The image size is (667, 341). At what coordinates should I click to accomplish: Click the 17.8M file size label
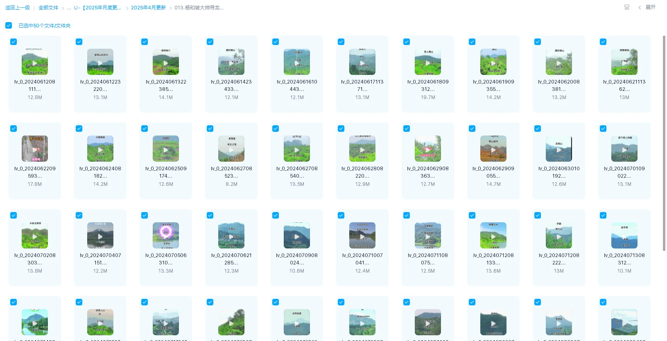click(35, 184)
